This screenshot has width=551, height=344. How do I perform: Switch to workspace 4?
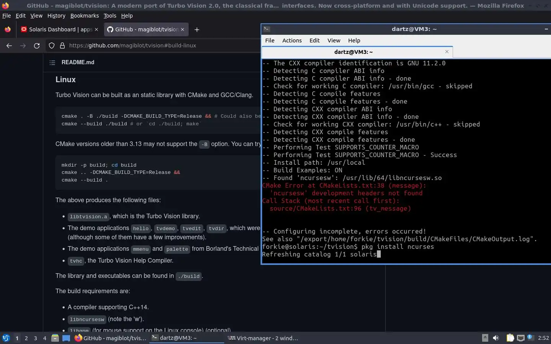coord(45,338)
